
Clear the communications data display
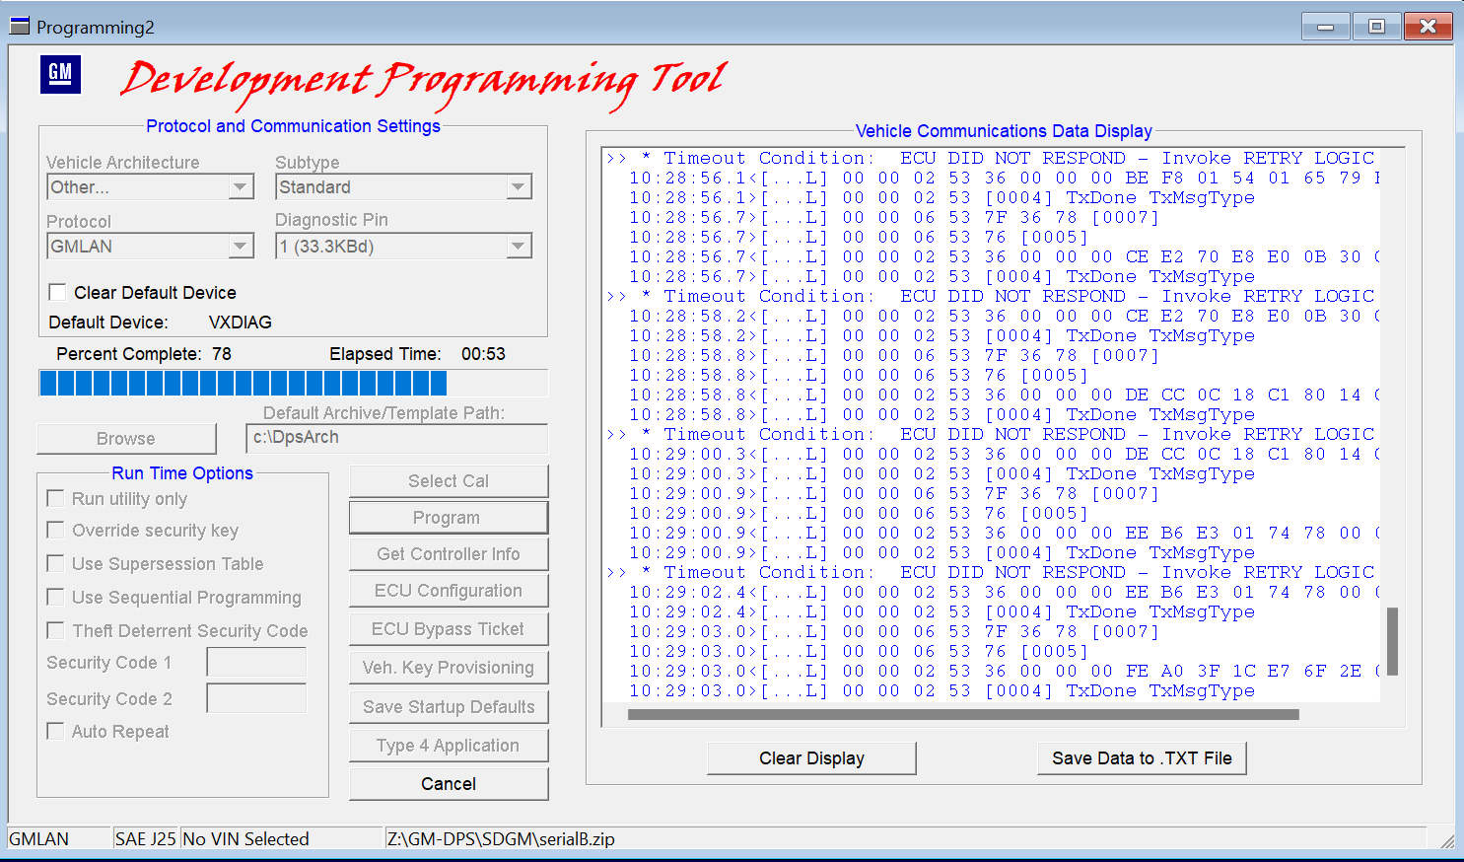[811, 758]
